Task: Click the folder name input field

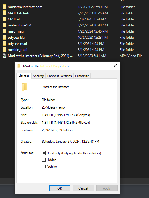Action: [x=78, y=87]
